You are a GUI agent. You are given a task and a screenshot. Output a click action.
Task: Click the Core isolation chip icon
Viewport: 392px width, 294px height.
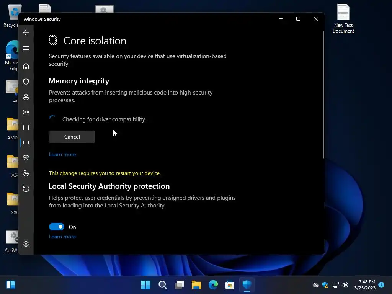(x=53, y=40)
